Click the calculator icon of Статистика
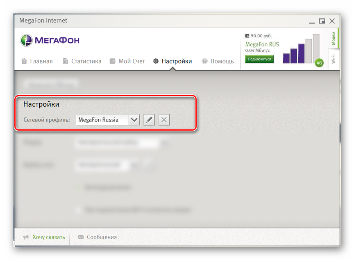 pos(65,61)
